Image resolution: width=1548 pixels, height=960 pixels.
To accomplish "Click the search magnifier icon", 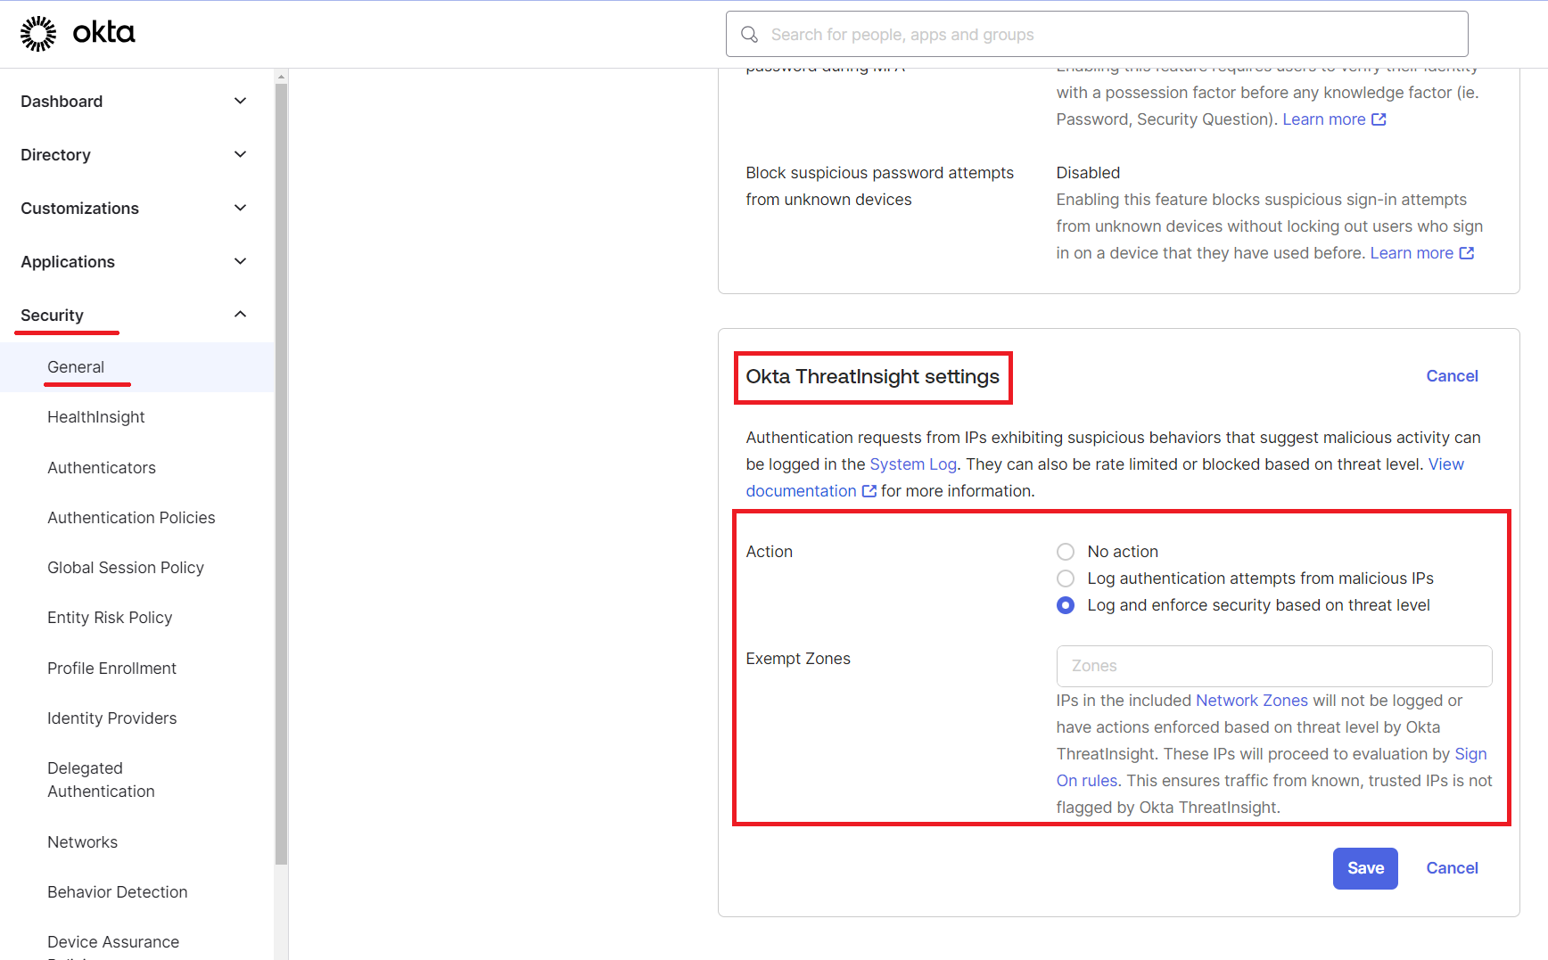I will pos(750,35).
